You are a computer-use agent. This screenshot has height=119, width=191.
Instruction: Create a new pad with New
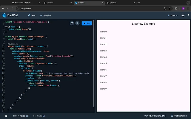click(32, 15)
